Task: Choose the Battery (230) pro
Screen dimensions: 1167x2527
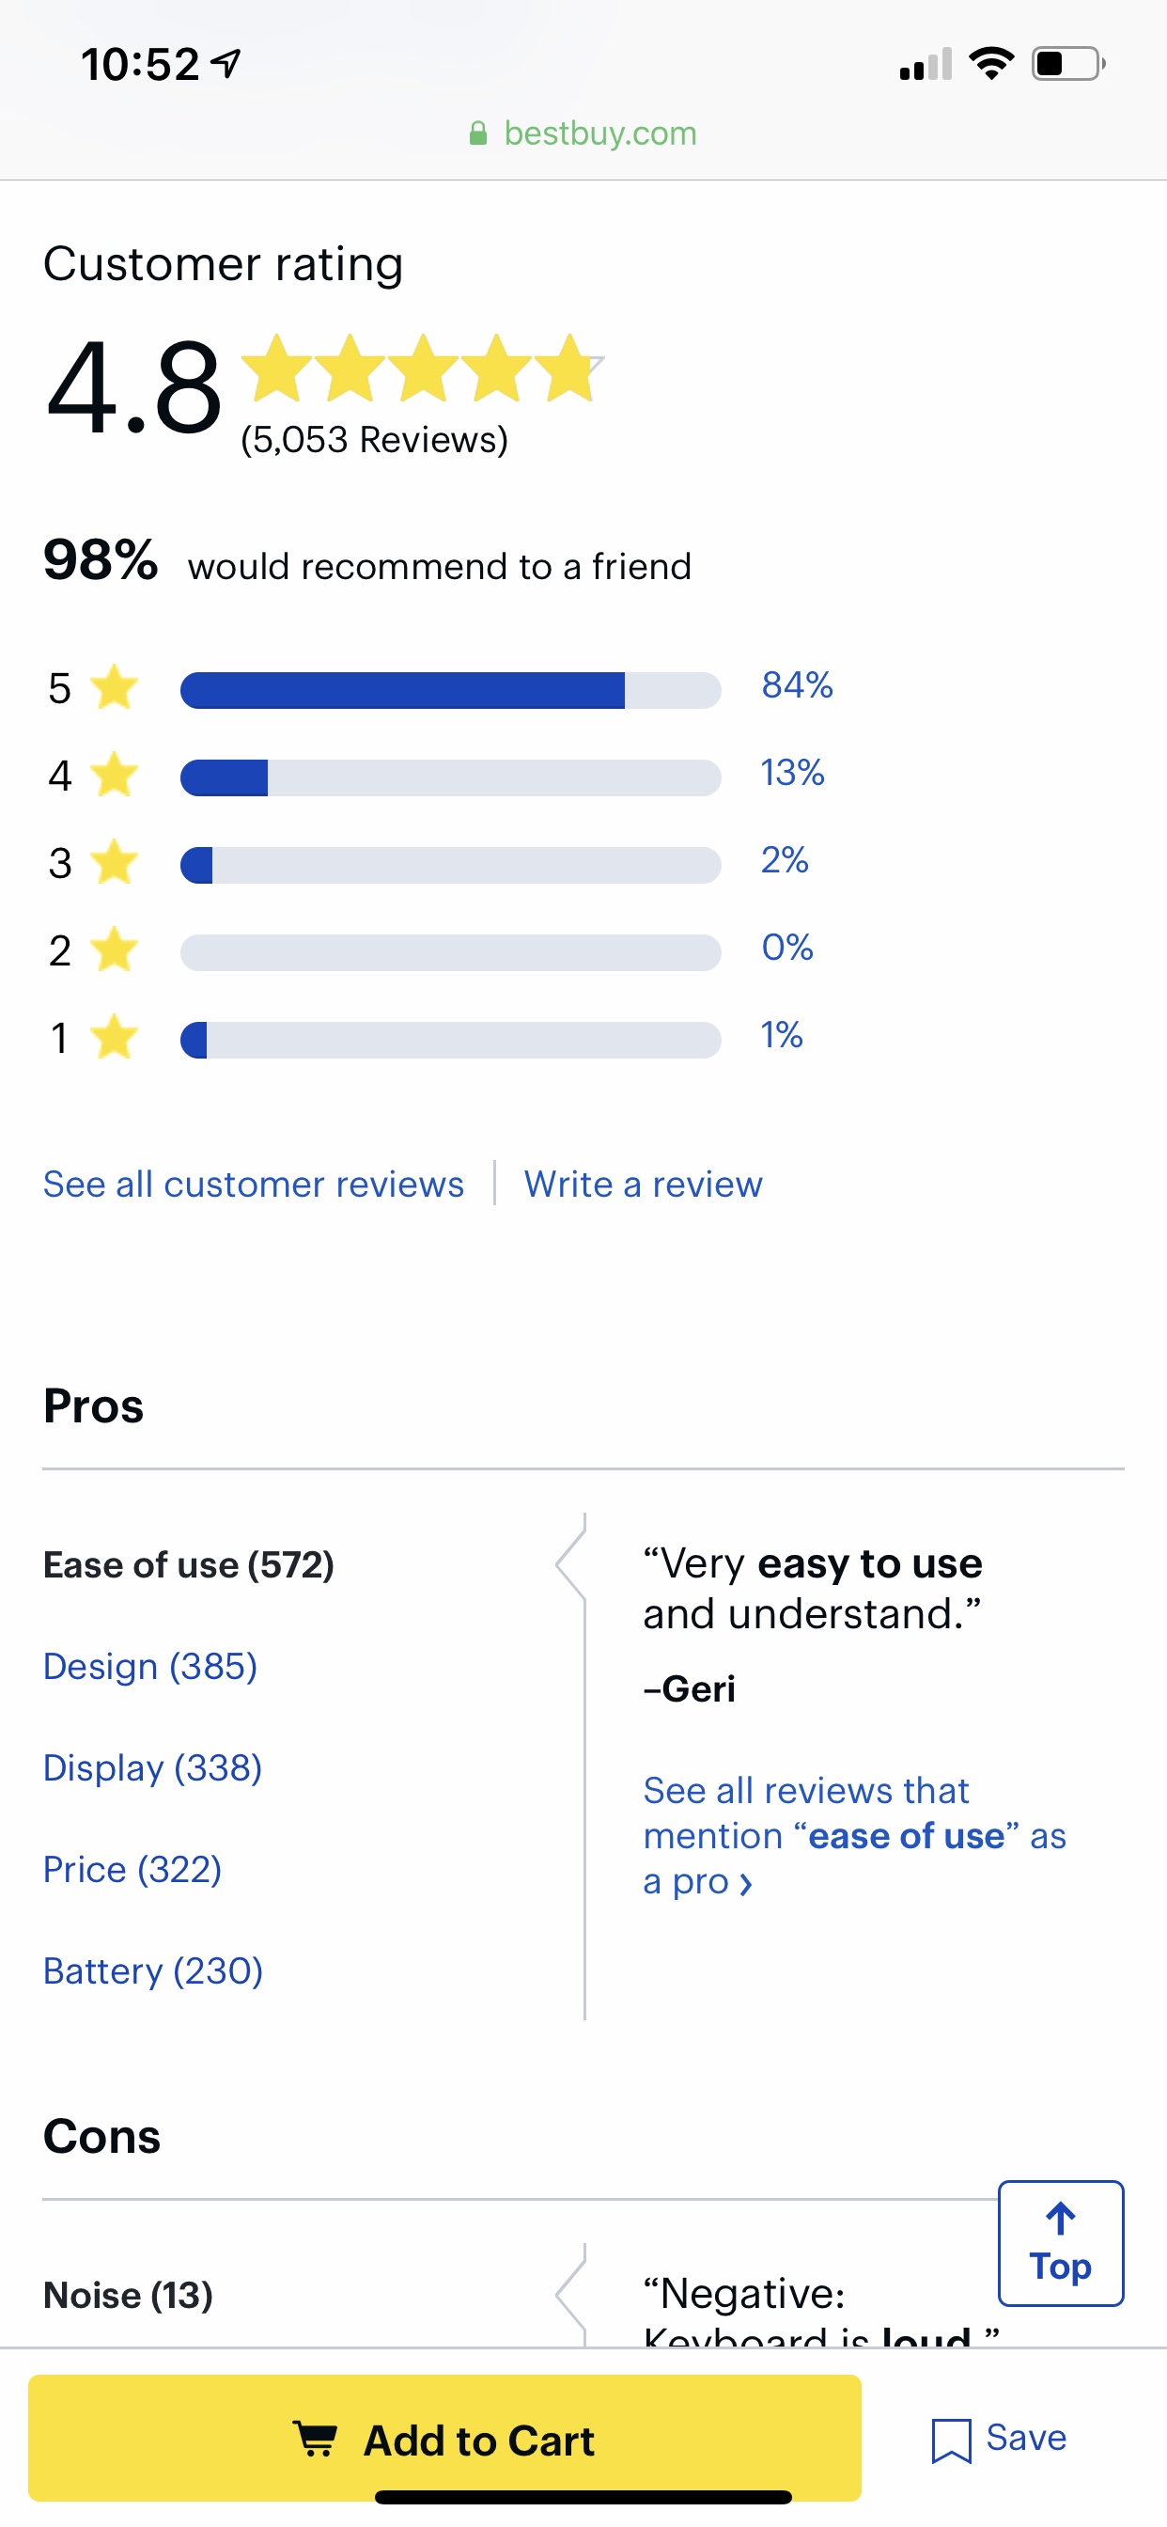Action: tap(153, 1970)
